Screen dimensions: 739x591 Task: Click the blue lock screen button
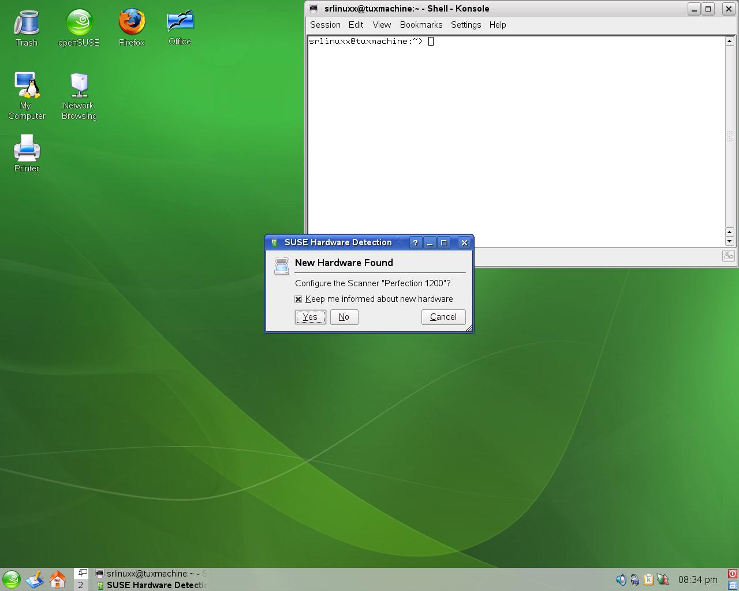(733, 585)
